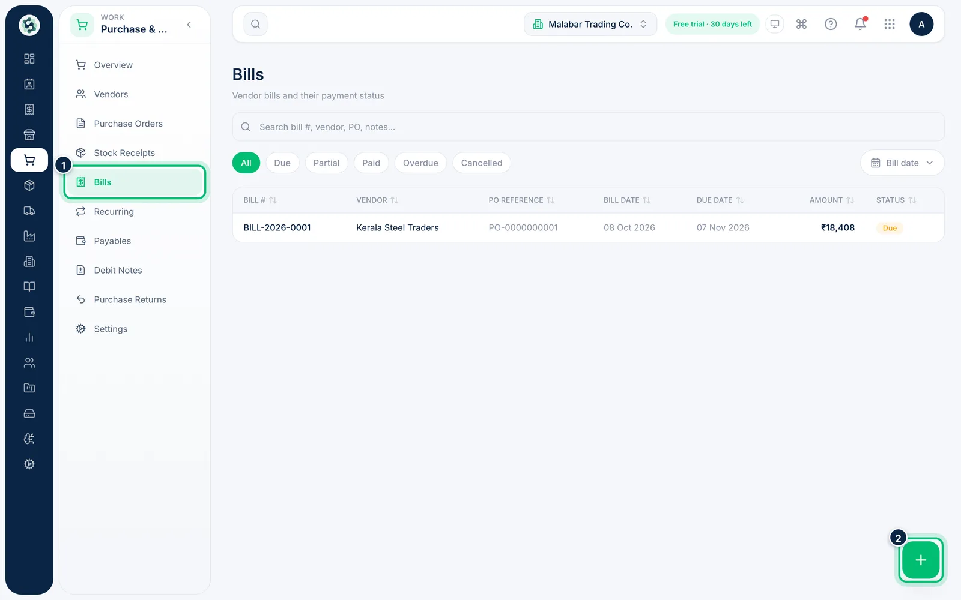Screen dimensions: 961x600
Task: Select the shopping cart purchase module icon
Action: tap(29, 160)
